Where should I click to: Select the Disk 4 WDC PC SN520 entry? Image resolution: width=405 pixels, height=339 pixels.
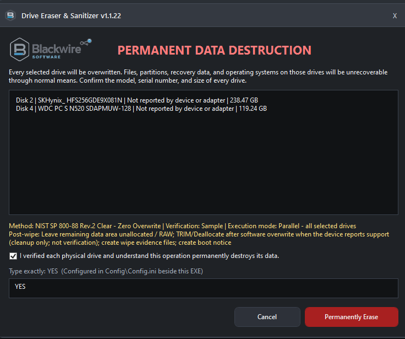[x=141, y=109]
